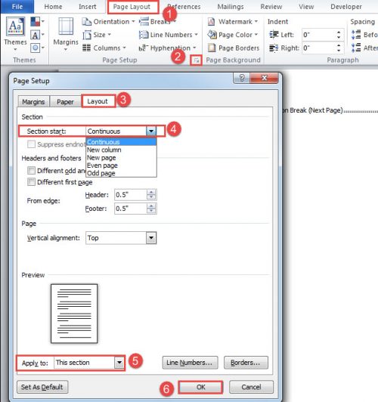
Task: Collapse Section start dropdown arrow
Action: click(151, 131)
